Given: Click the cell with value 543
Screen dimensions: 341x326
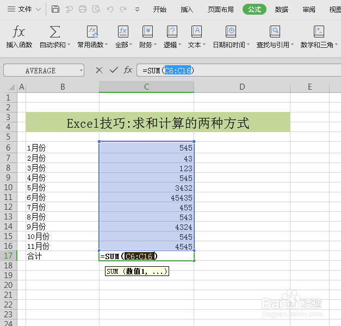Looking at the screenshot, I should point(147,217).
